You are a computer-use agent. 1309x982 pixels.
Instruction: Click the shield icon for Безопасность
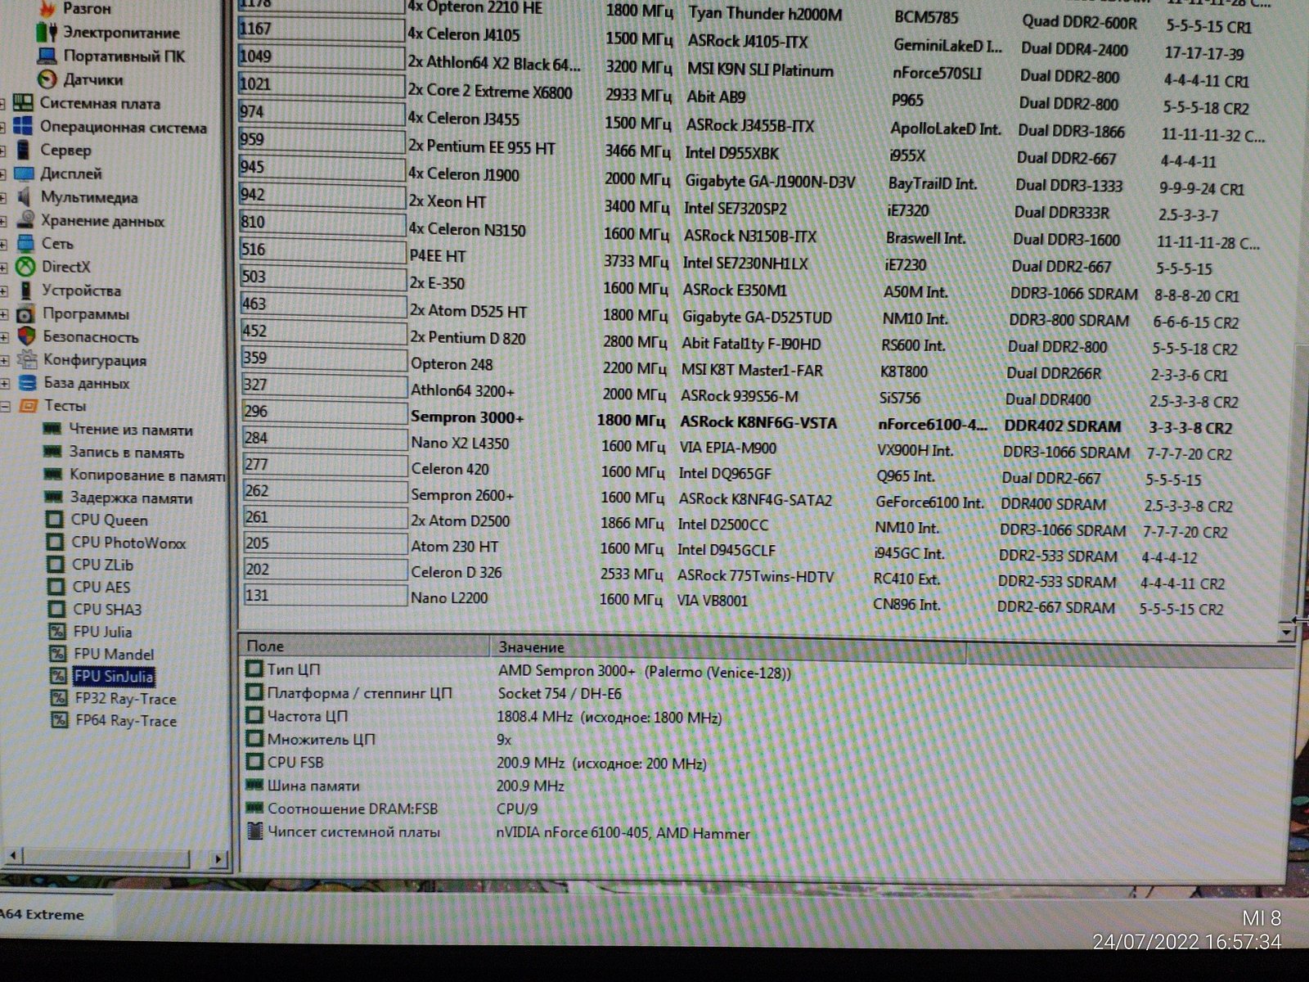27,336
